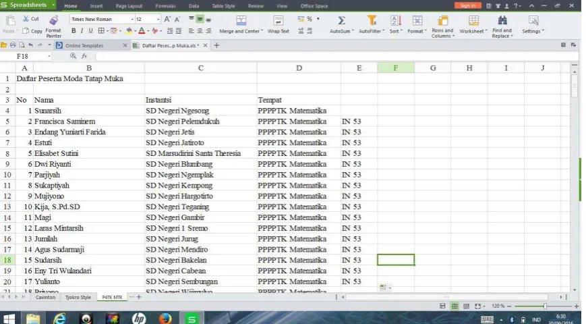Collapse the ribbon with the up chevron
This screenshot has width=586, height=324.
532,5
